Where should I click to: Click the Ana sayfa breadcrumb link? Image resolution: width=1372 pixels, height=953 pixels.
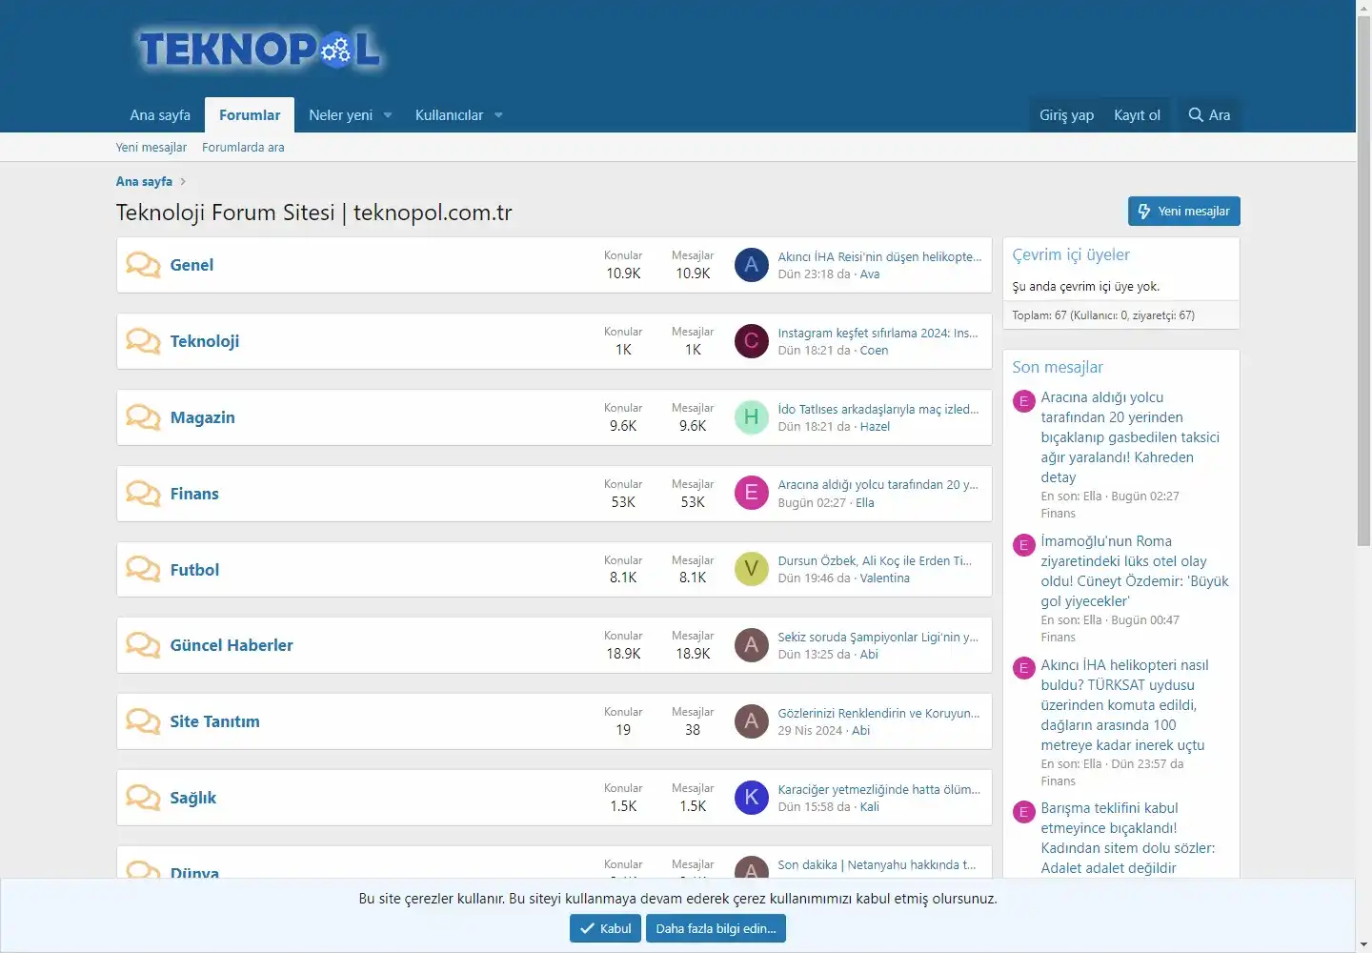144,181
